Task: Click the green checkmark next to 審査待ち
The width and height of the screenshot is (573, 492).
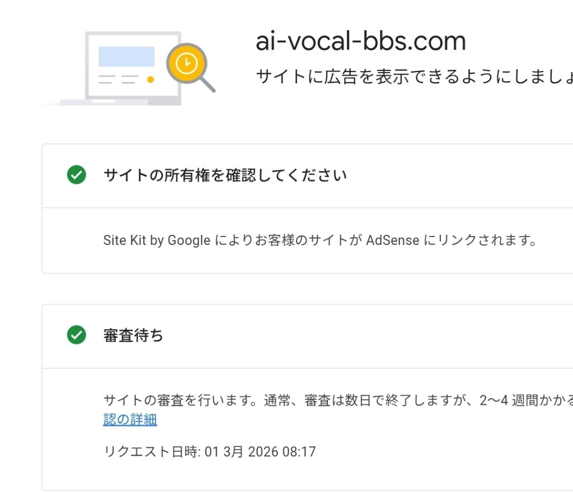Action: pyautogui.click(x=76, y=335)
